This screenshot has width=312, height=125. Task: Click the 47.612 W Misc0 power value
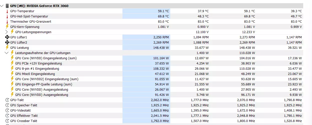pos(162,74)
